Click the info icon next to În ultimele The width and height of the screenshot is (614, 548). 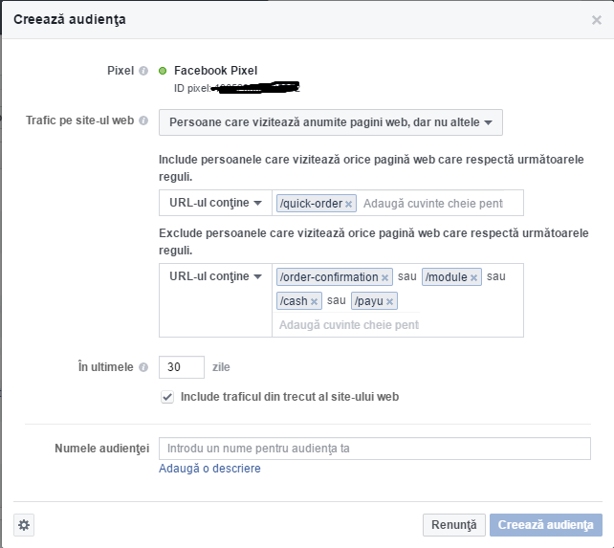click(x=143, y=367)
